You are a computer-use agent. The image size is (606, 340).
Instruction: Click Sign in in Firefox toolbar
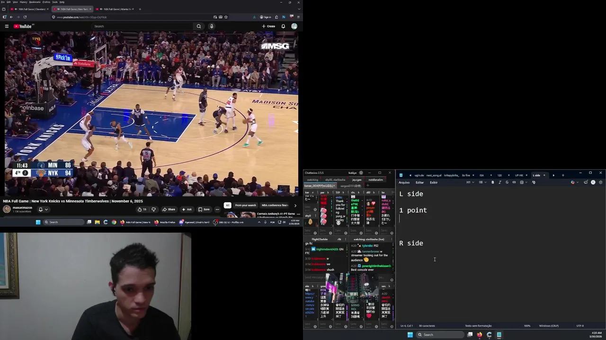click(266, 17)
